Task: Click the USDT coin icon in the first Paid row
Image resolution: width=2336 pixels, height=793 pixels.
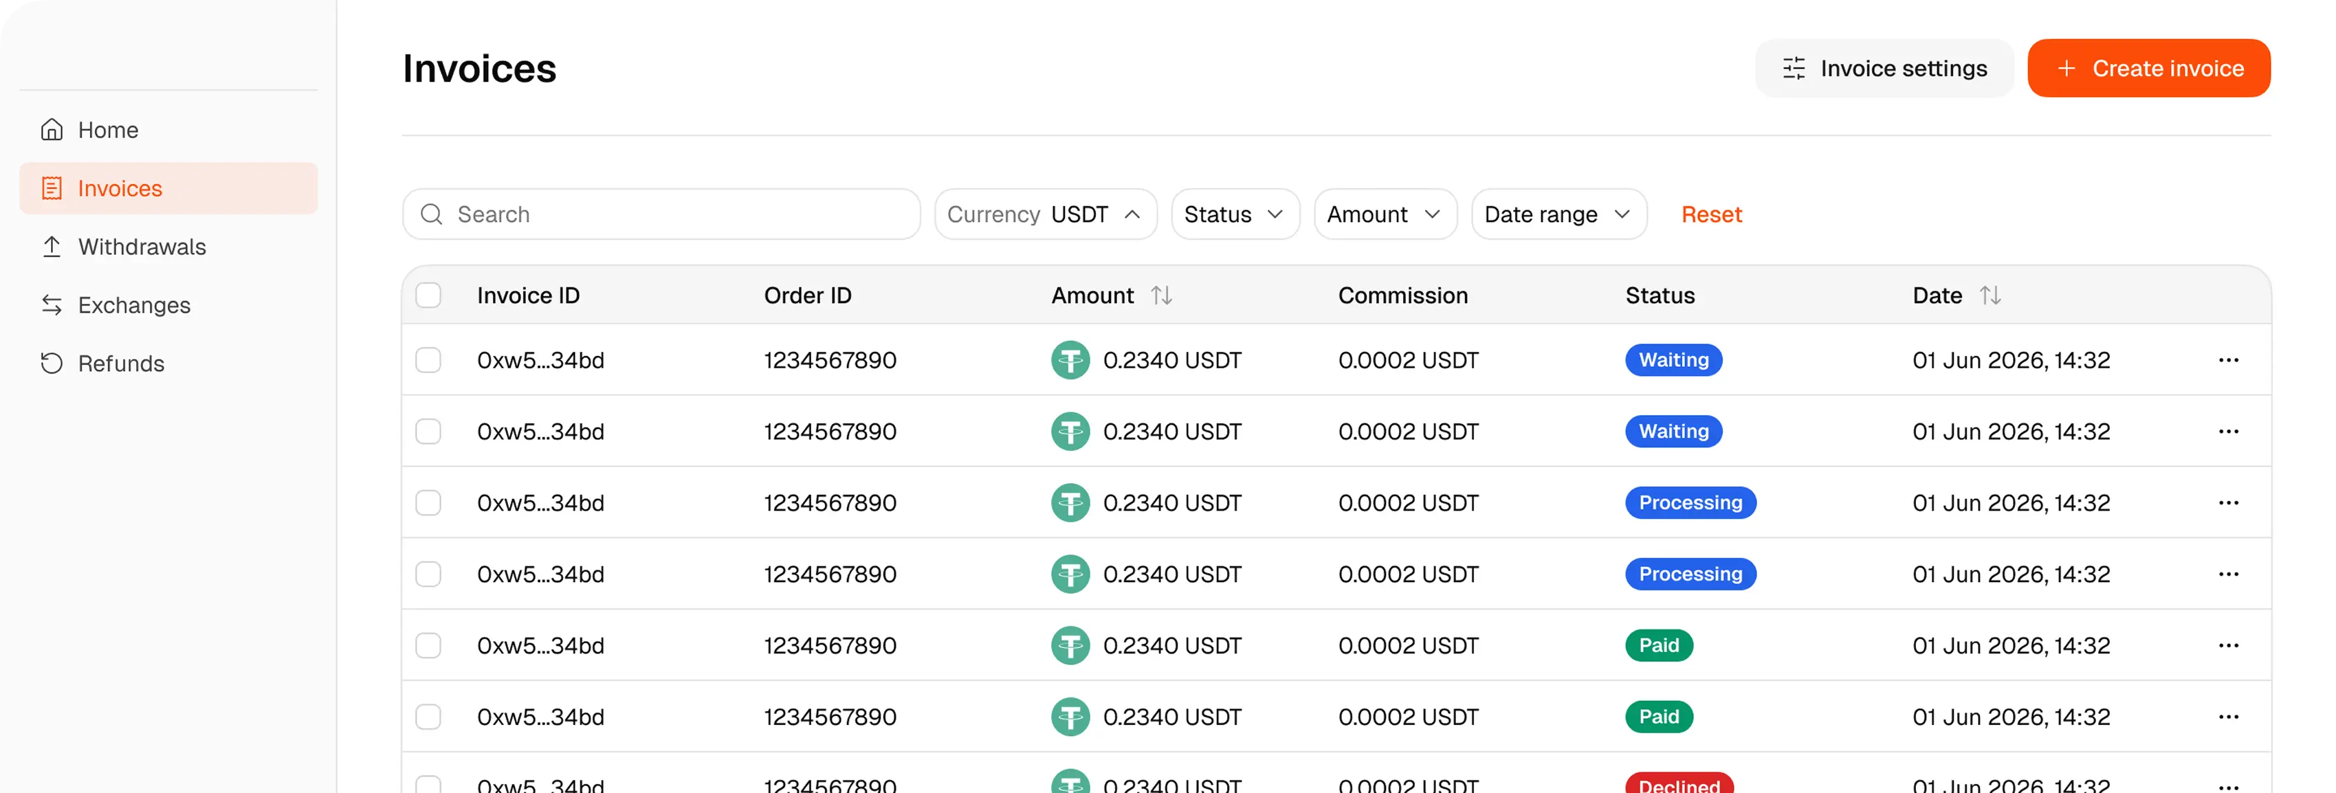Action: pyautogui.click(x=1070, y=645)
